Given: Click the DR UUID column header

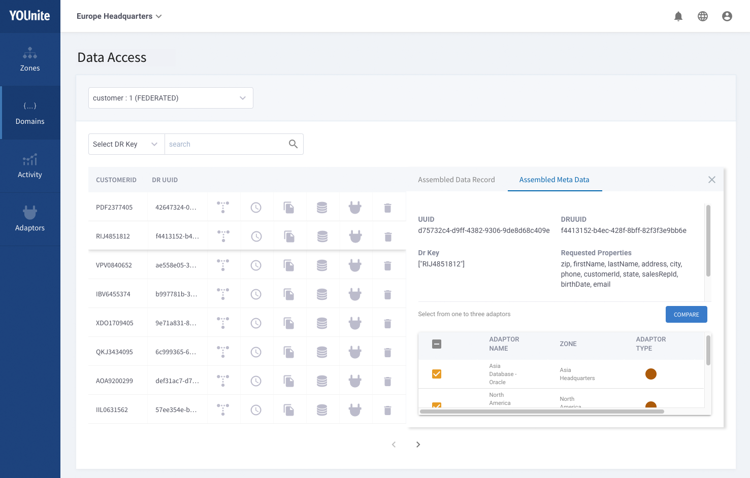Looking at the screenshot, I should 165,180.
